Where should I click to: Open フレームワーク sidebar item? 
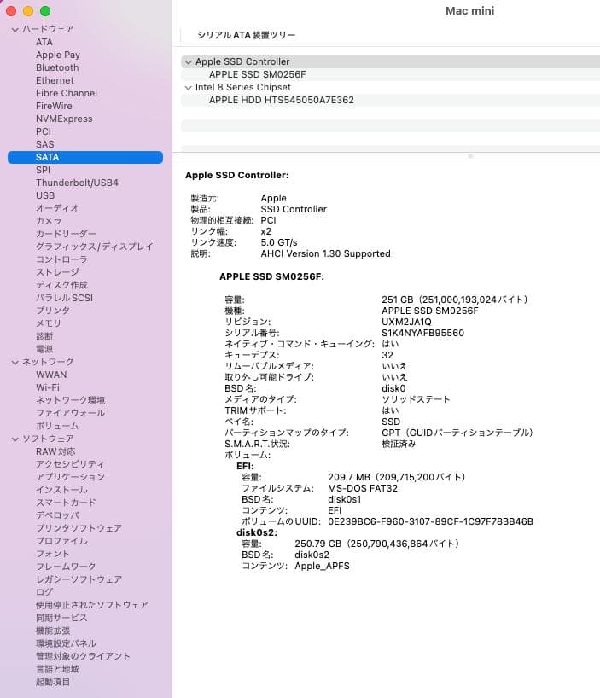(66, 567)
